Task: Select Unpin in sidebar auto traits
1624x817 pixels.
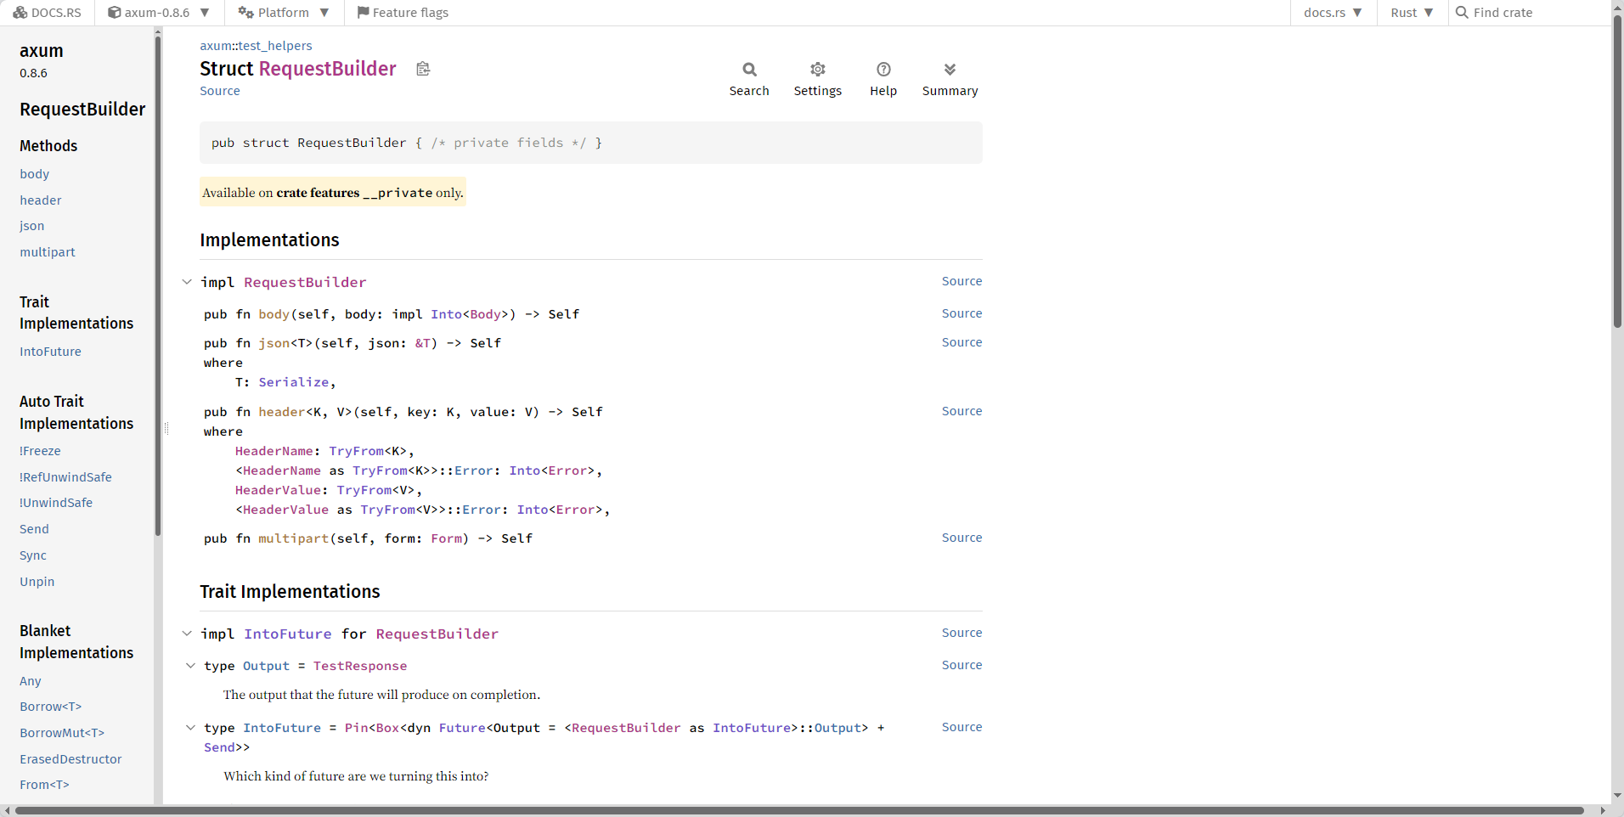Action: point(37,582)
